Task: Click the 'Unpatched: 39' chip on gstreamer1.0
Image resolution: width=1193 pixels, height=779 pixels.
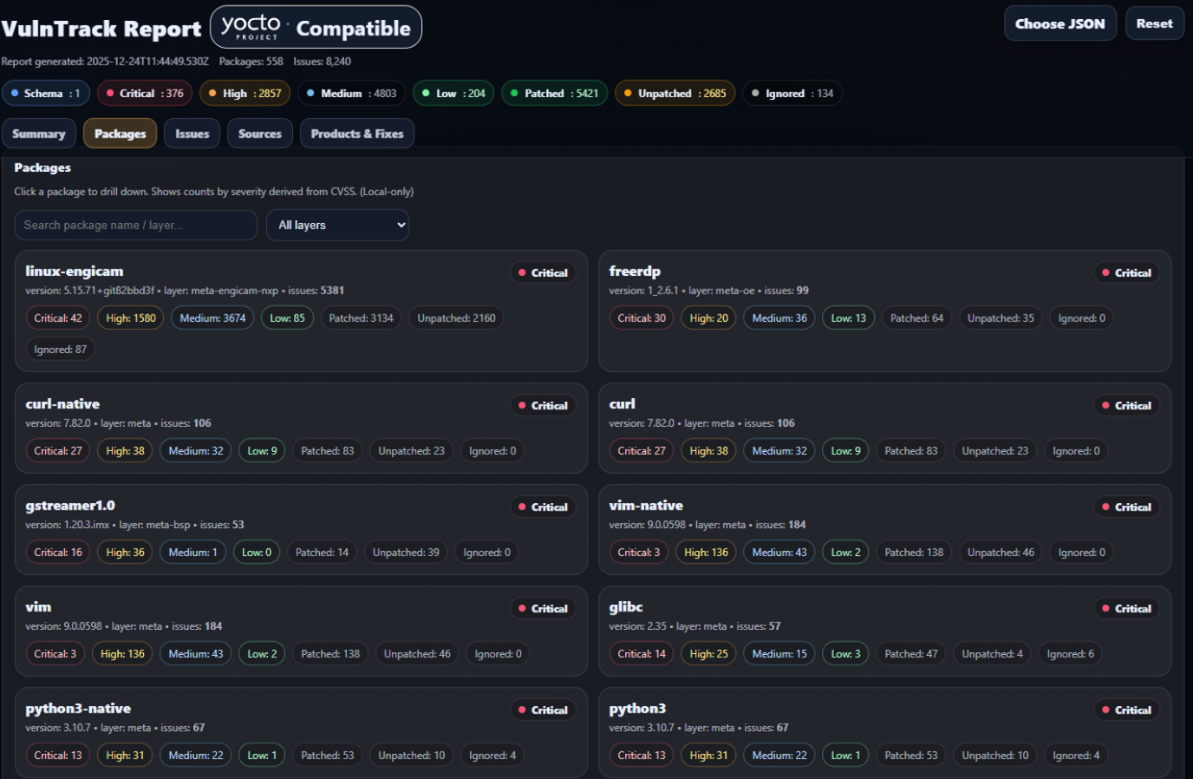Action: [406, 553]
